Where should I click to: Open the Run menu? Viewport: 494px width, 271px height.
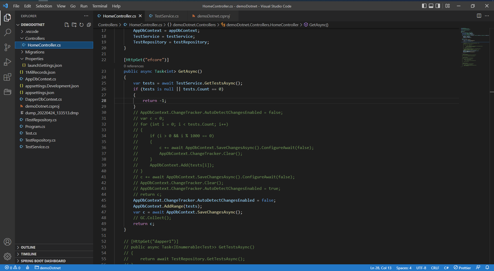[x=84, y=6]
